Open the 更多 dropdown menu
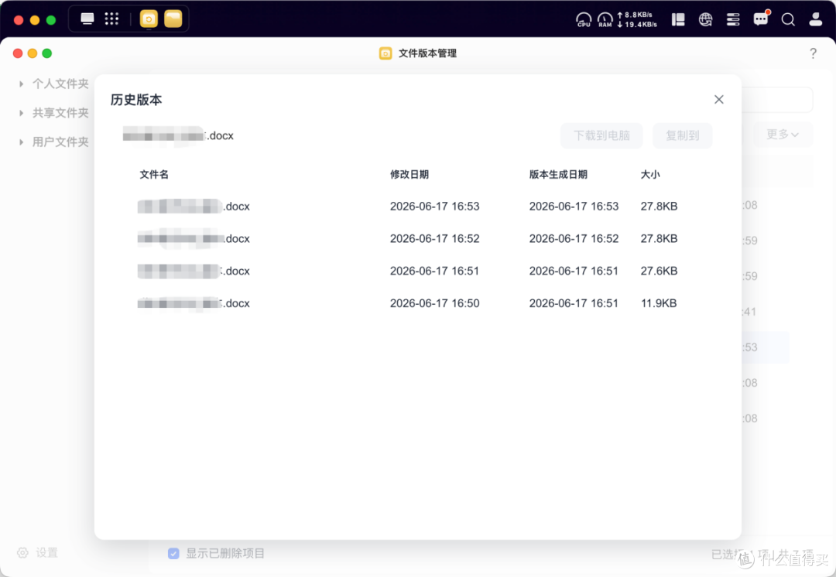 click(x=783, y=135)
